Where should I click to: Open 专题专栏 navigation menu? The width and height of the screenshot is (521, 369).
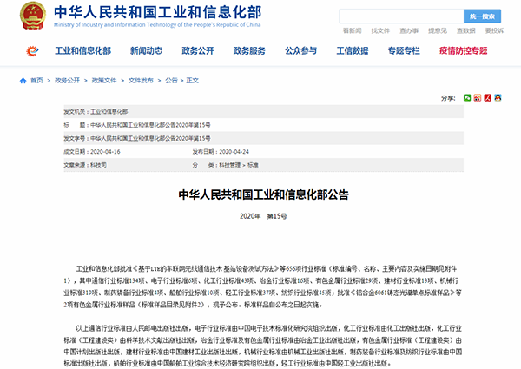tap(404, 51)
